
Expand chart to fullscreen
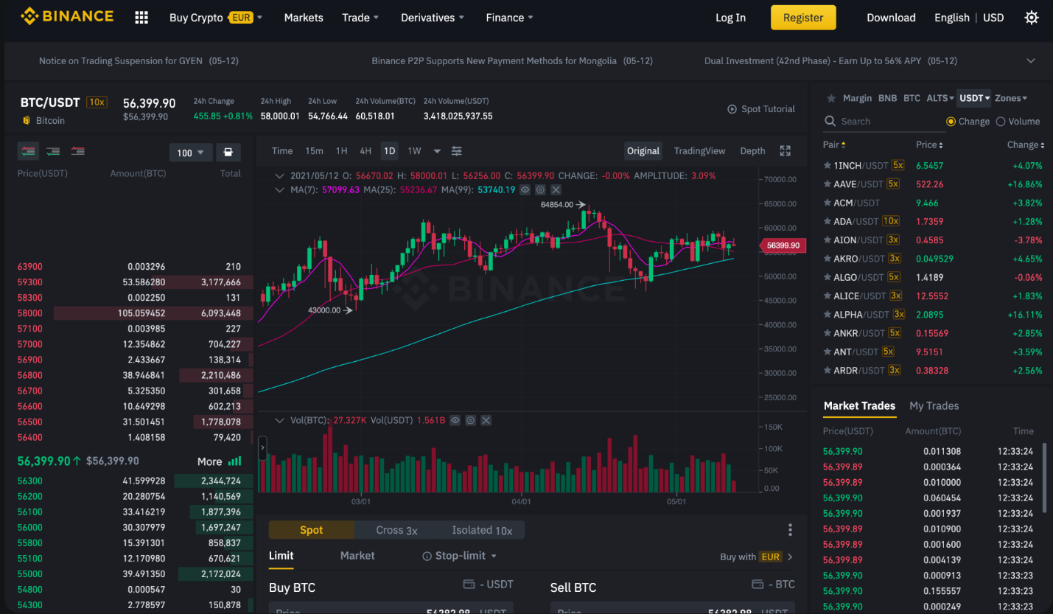786,151
